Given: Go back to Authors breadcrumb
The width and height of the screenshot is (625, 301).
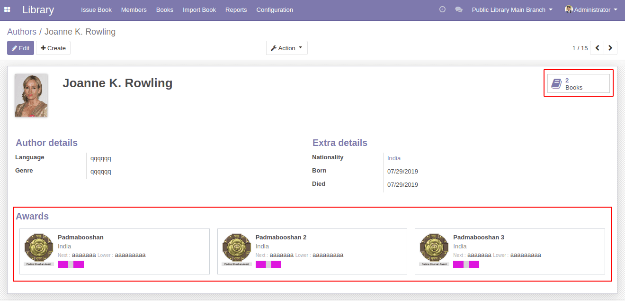Looking at the screenshot, I should [x=22, y=32].
